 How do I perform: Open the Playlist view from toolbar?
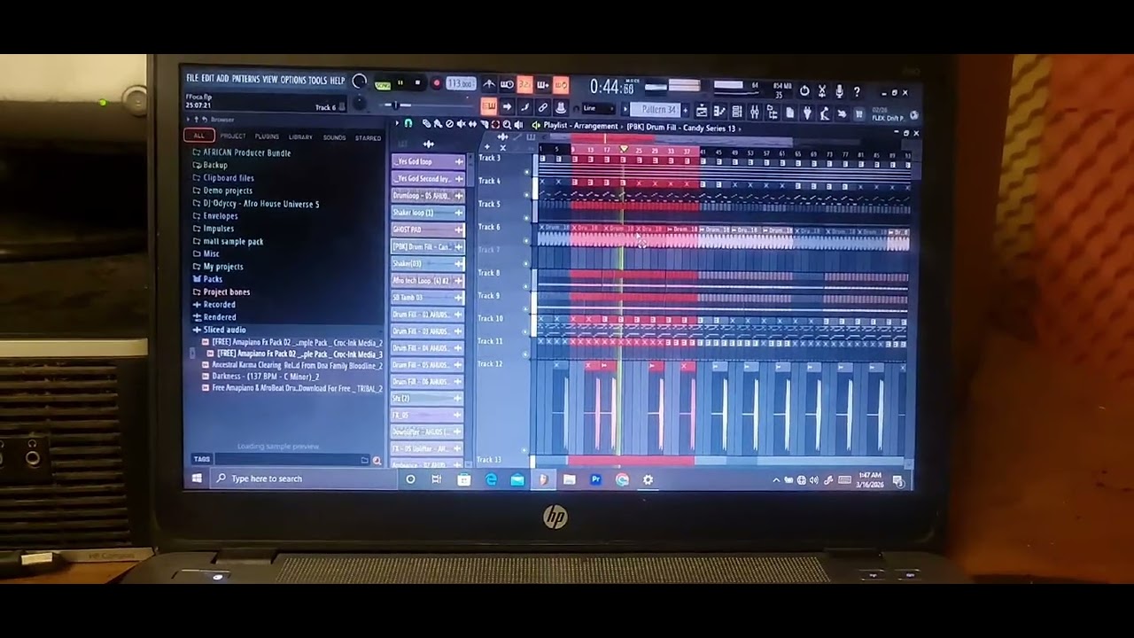(x=702, y=111)
